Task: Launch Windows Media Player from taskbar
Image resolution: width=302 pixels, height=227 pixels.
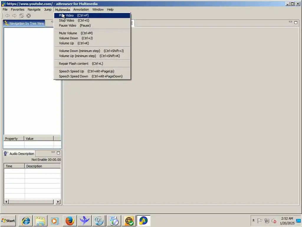Action: (55, 220)
